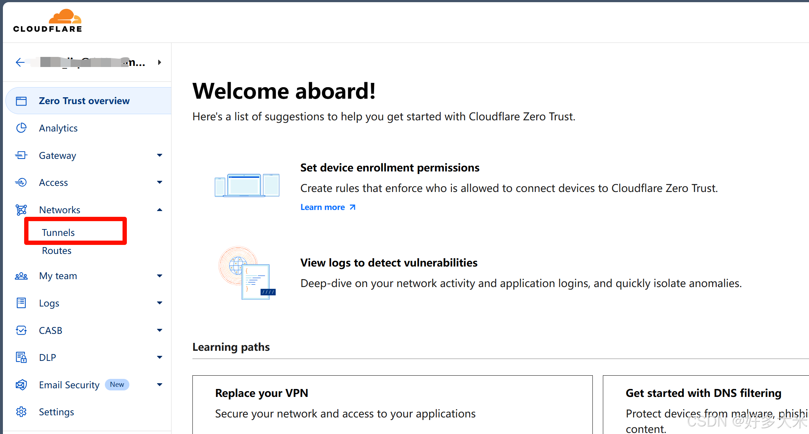
Task: Open Tunnels under Networks
Action: (58, 232)
